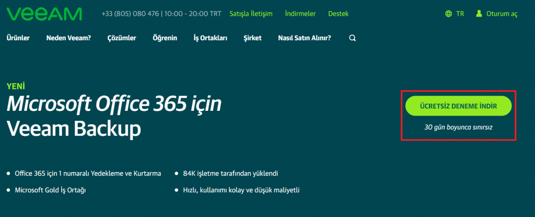
Task: Click the +33 (805) 080 476 phone number
Action: coord(130,14)
